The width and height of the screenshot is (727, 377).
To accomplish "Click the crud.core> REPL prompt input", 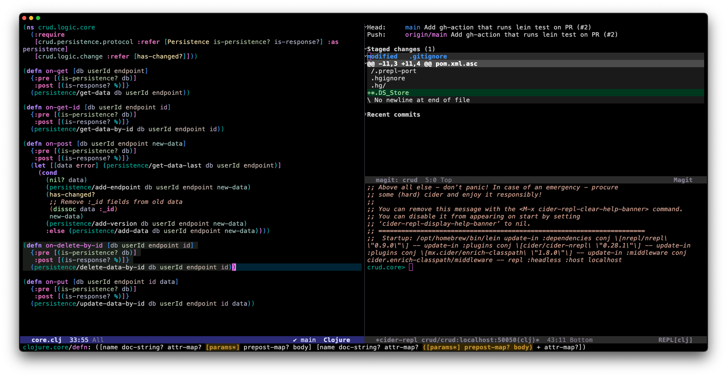I will [x=411, y=267].
